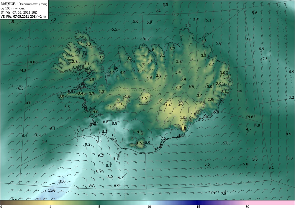Click the value 2.1 on the map
295x209 pixels.
[120, 104]
